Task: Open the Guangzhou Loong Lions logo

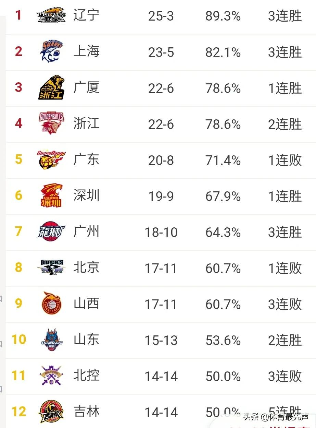Action: click(x=51, y=231)
